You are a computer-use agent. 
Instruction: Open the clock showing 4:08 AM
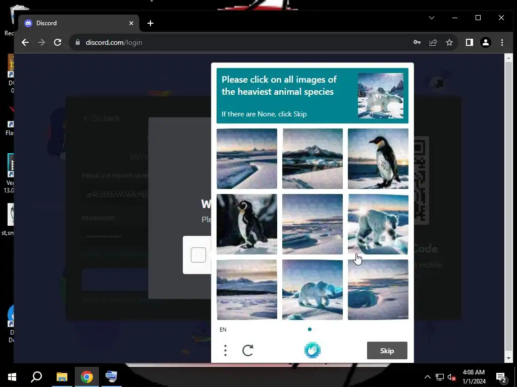tap(474, 377)
